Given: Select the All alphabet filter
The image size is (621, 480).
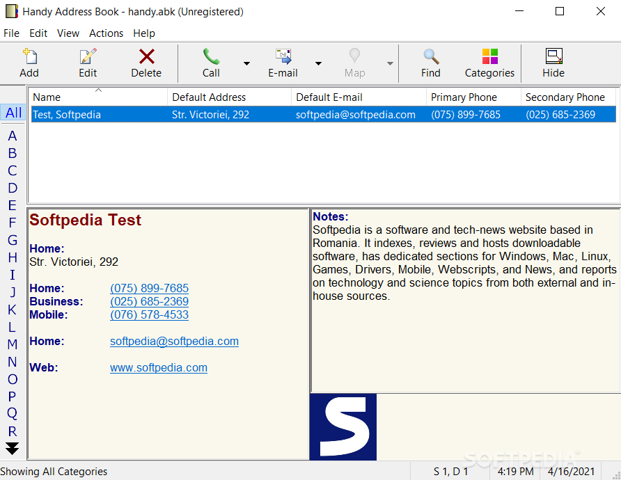Looking at the screenshot, I should 13,113.
